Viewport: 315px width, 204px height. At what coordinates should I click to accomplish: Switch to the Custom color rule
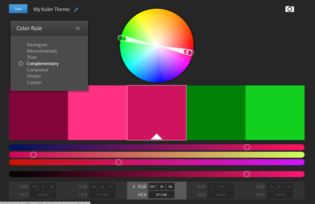[x=34, y=82]
